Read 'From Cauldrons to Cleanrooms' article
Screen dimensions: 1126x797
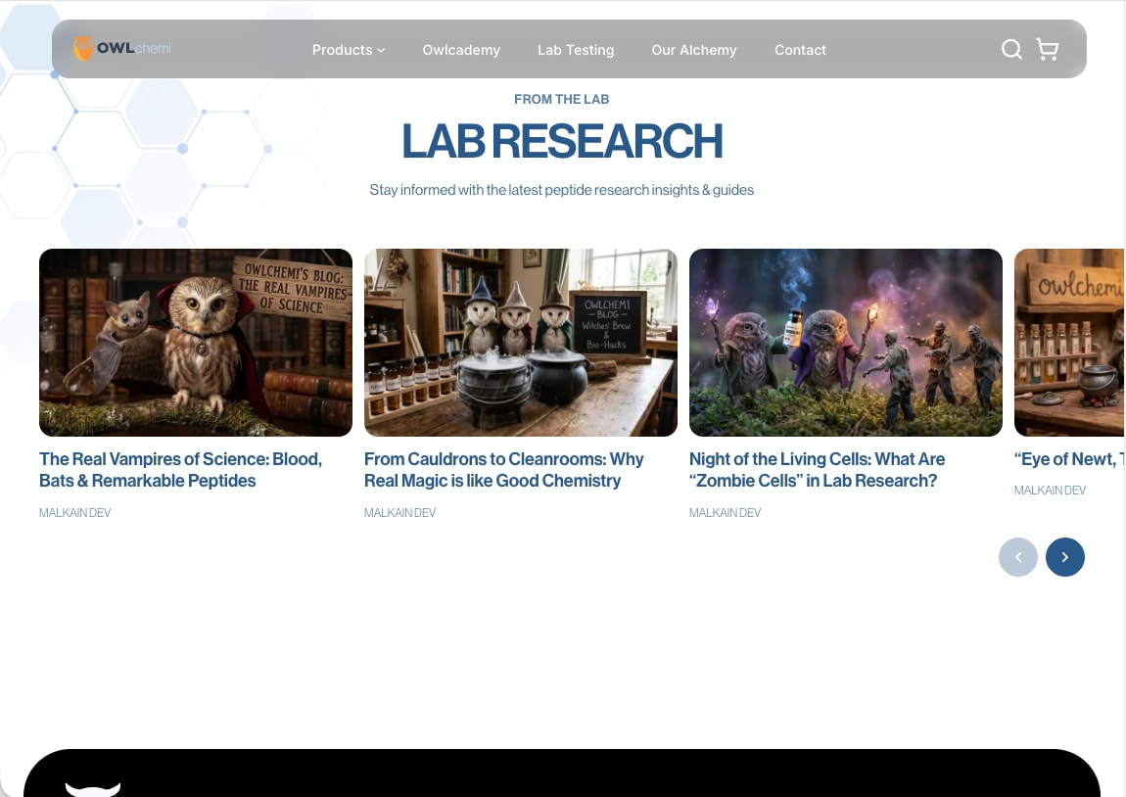(504, 470)
